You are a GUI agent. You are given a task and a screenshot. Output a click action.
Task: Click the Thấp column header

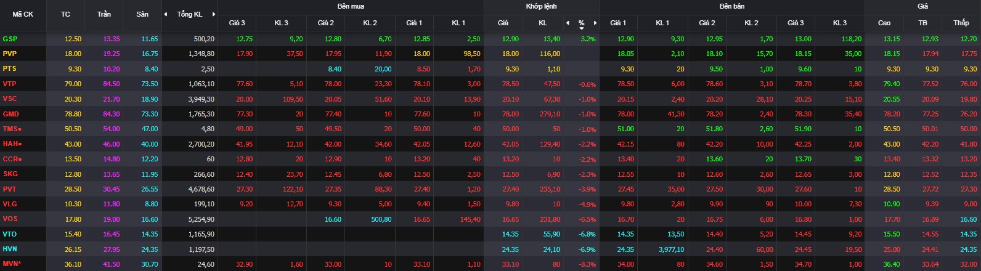coord(961,23)
